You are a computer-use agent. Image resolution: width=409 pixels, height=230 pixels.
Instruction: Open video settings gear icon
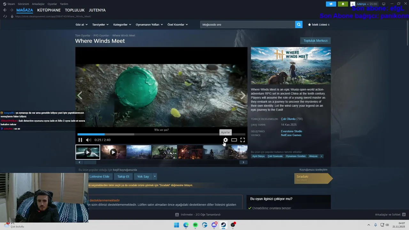pyautogui.click(x=226, y=140)
